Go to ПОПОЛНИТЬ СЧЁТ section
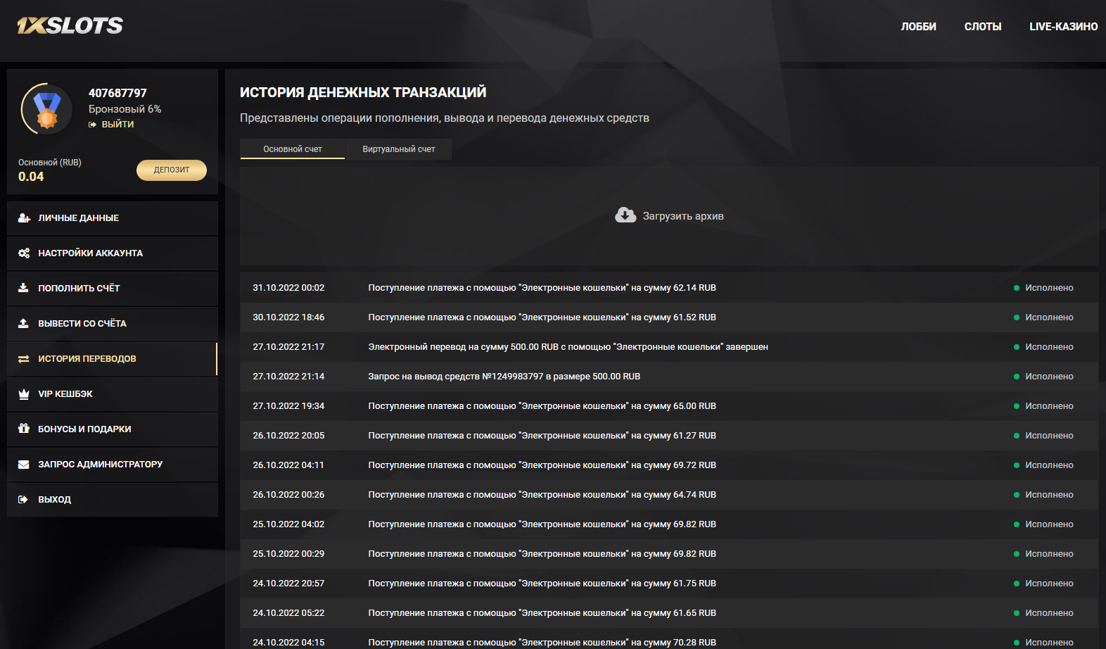The width and height of the screenshot is (1106, 649). [x=113, y=289]
